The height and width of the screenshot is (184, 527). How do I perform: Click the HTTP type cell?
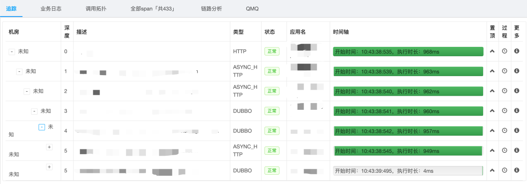point(239,51)
